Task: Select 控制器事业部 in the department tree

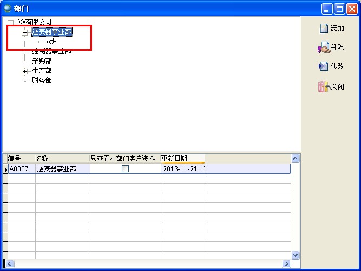Action: tap(51, 51)
